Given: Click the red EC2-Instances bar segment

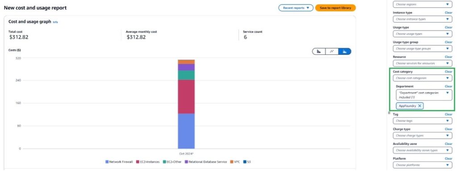Looking at the screenshot, I should pos(186,97).
